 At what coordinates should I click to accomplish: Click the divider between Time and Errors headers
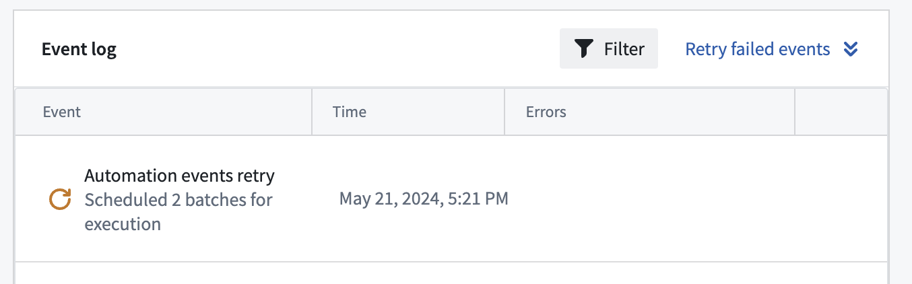click(504, 112)
